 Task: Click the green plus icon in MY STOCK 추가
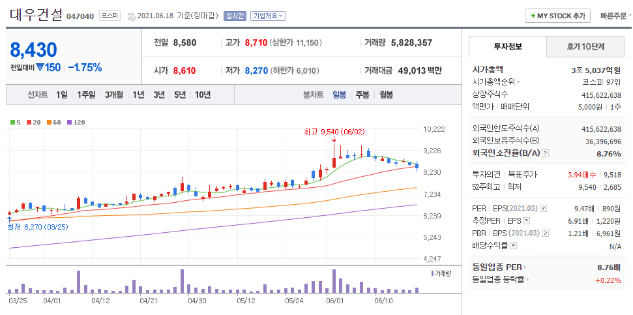pos(533,16)
